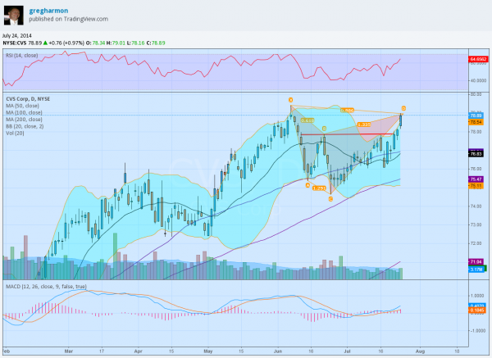Screen dimensions: 492x358
Task: Click the harmonic pattern point A marker
Action: tap(307, 186)
